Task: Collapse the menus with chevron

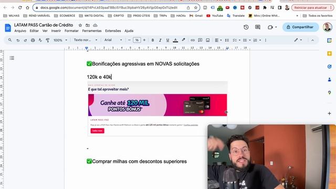Action: click(312, 40)
